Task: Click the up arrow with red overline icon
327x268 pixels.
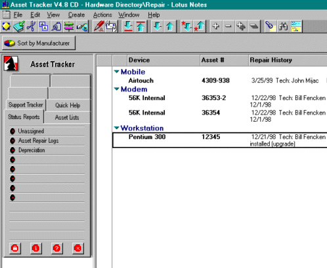Action: click(141, 26)
